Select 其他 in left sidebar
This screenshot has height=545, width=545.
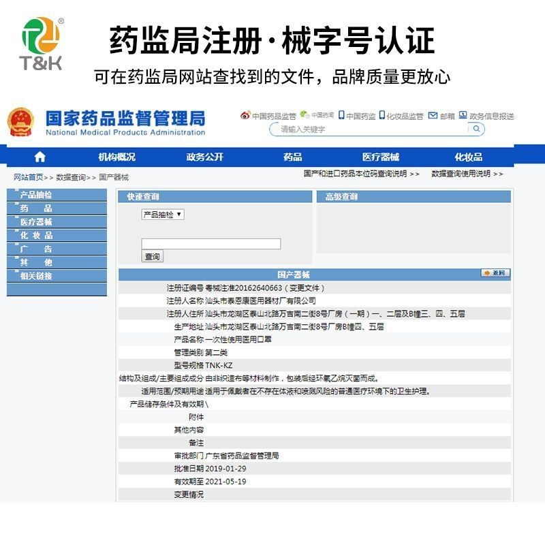57,262
